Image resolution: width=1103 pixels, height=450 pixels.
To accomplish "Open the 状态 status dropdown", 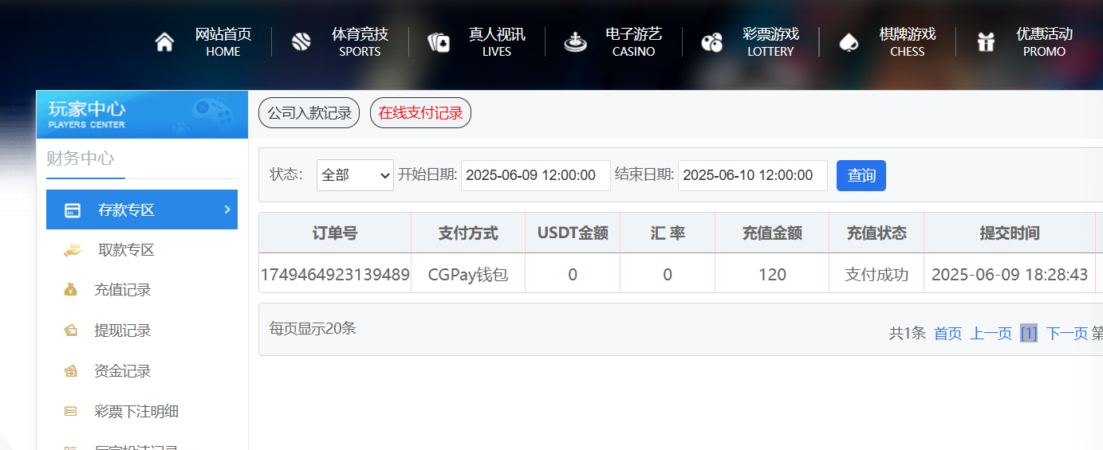I will pos(355,175).
